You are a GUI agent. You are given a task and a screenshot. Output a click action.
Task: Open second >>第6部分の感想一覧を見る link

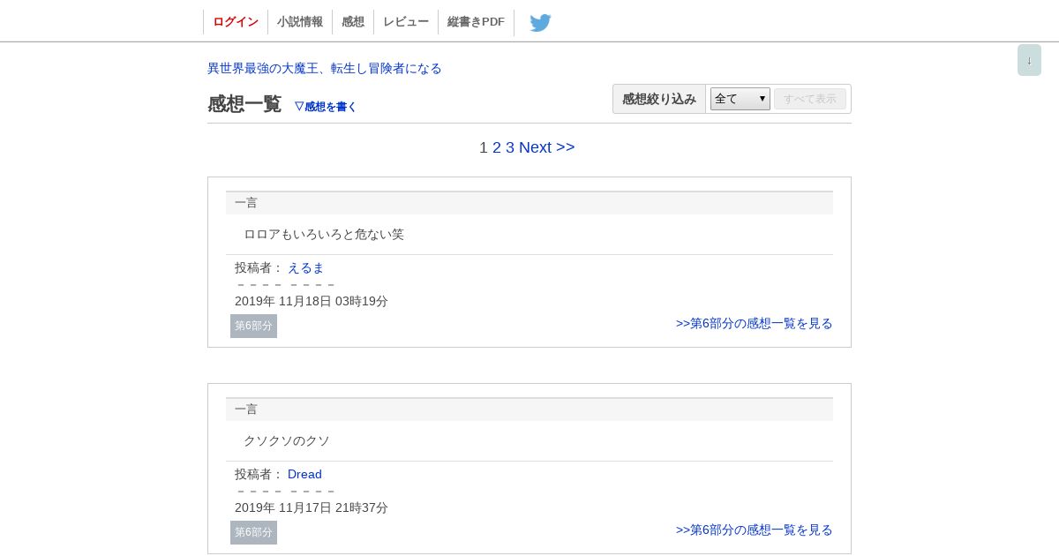coord(755,530)
